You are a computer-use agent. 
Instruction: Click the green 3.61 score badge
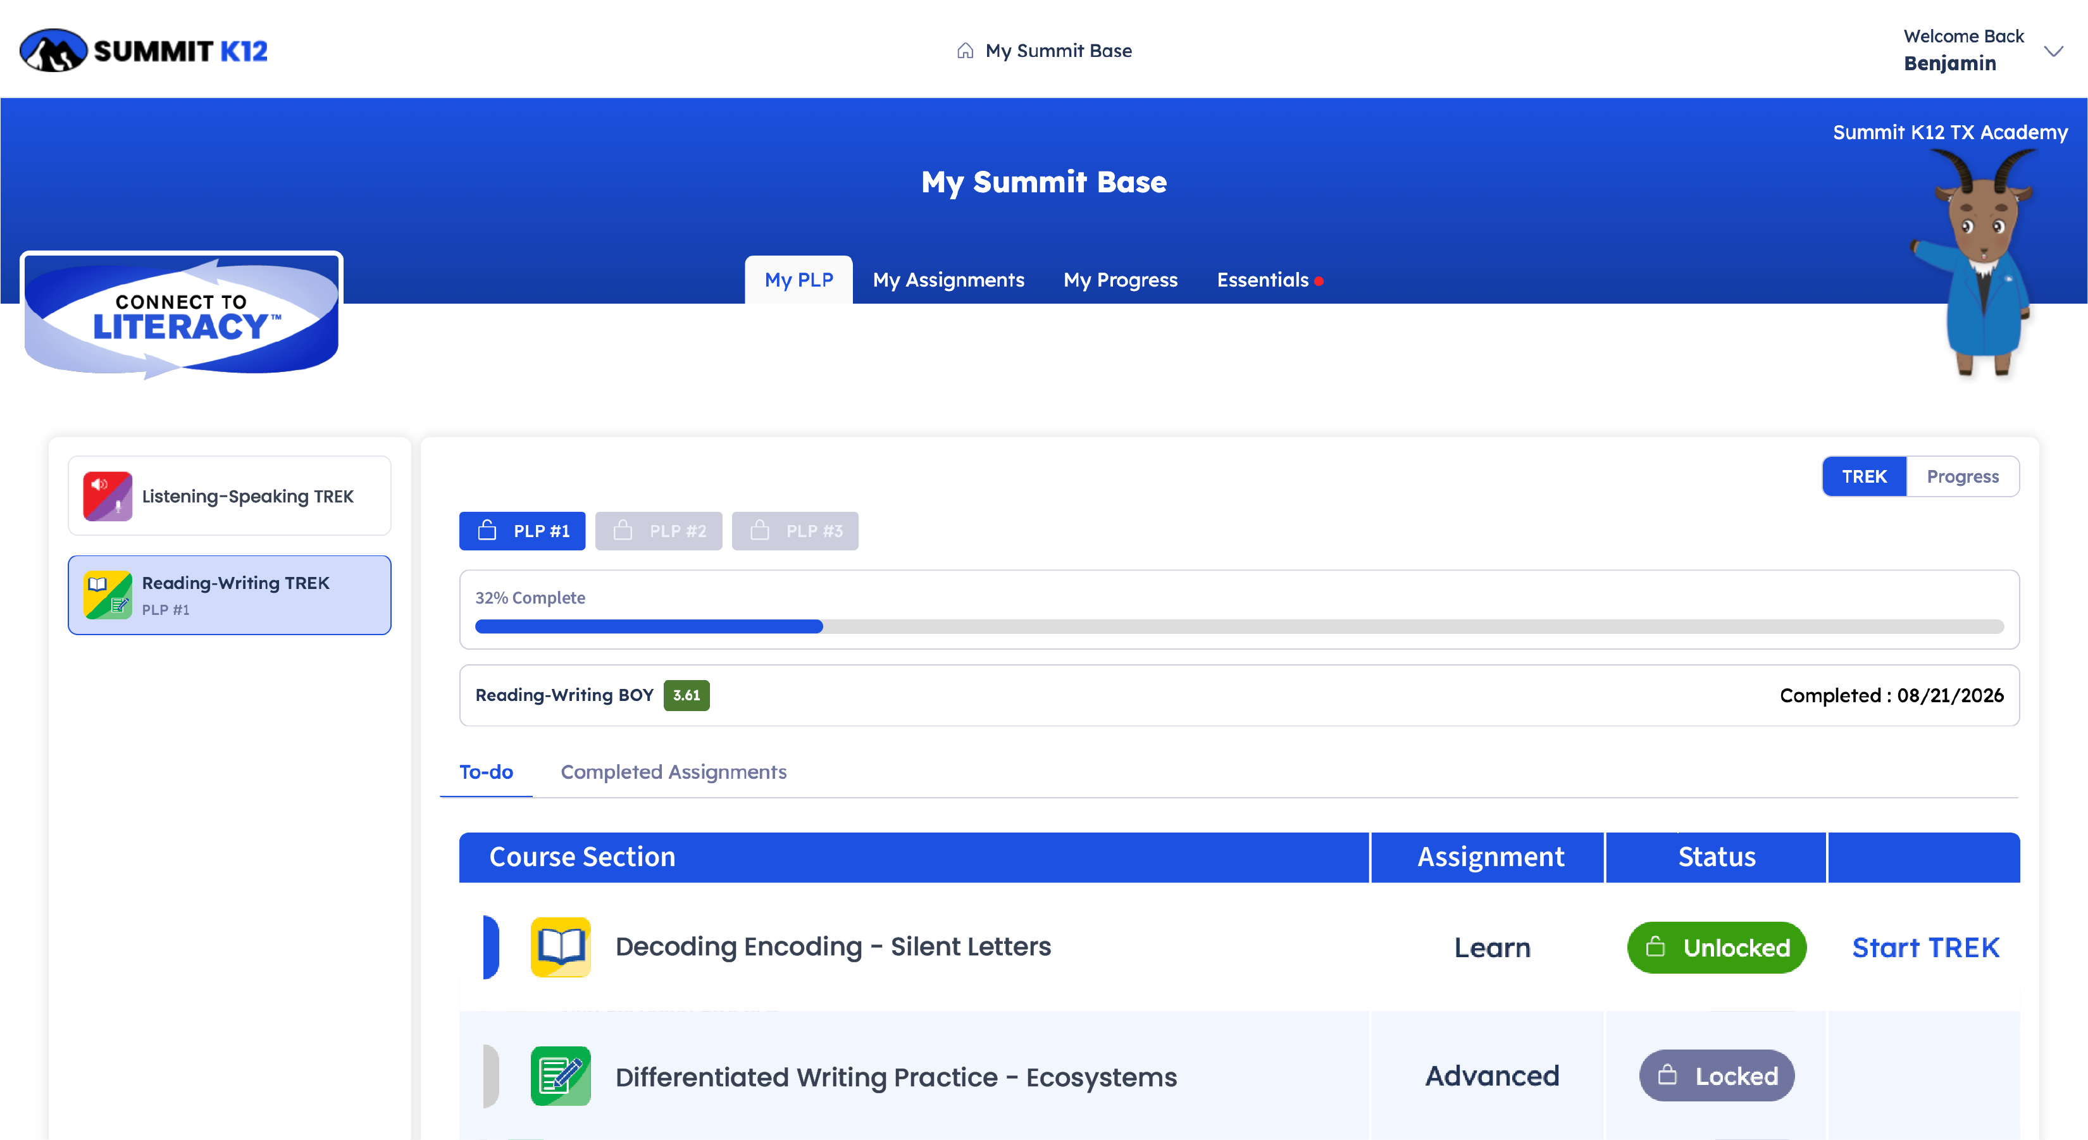point(687,695)
